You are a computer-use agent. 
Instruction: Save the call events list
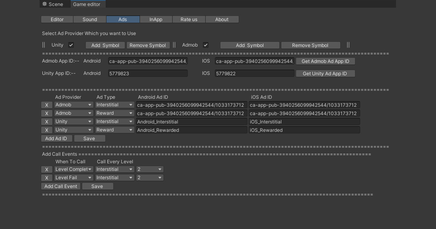[x=97, y=186]
